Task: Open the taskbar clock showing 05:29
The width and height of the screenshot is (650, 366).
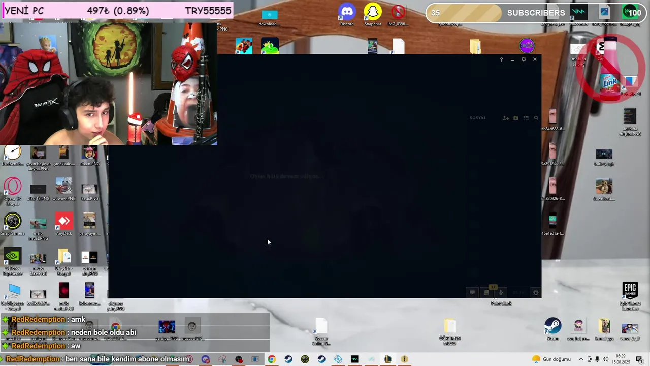Action: 621,359
